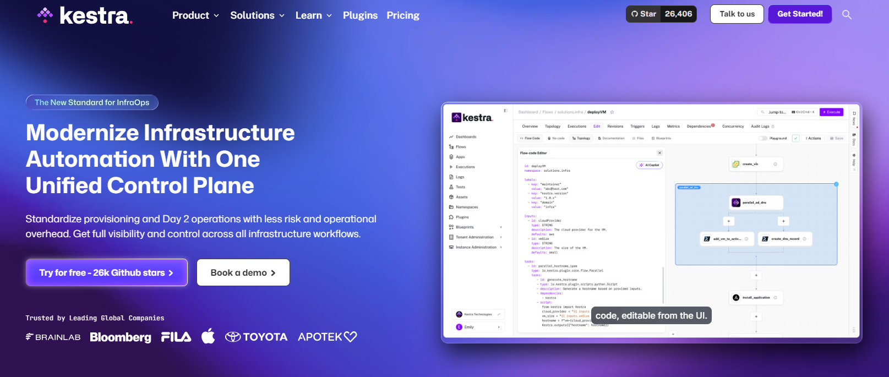
Task: Click the Brainlab logo
Action: tap(53, 337)
